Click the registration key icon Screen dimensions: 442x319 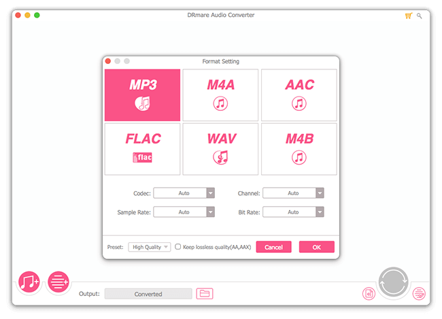pos(420,16)
